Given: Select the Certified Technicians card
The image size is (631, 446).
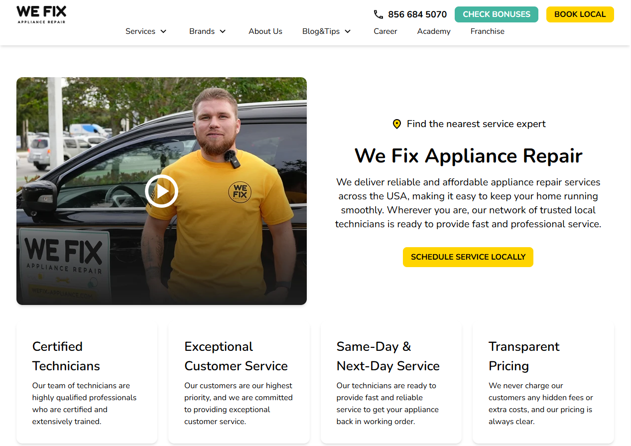Looking at the screenshot, I should pyautogui.click(x=87, y=383).
